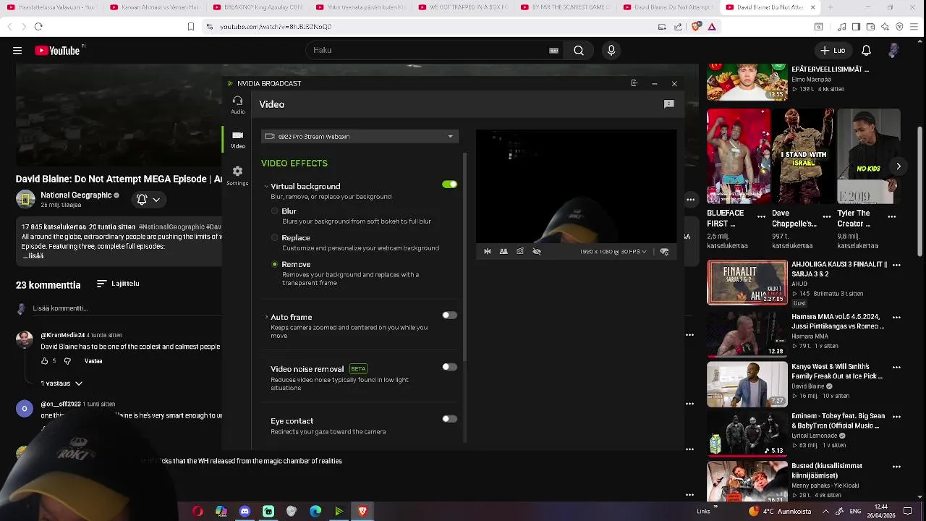This screenshot has height=521, width=926.
Task: Click Vastaa reply on KiranMedia24 comment
Action: [93, 361]
